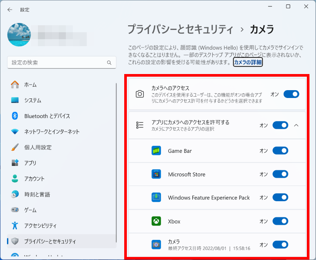Select プライバシーとセキュリティ in sidebar

point(61,241)
